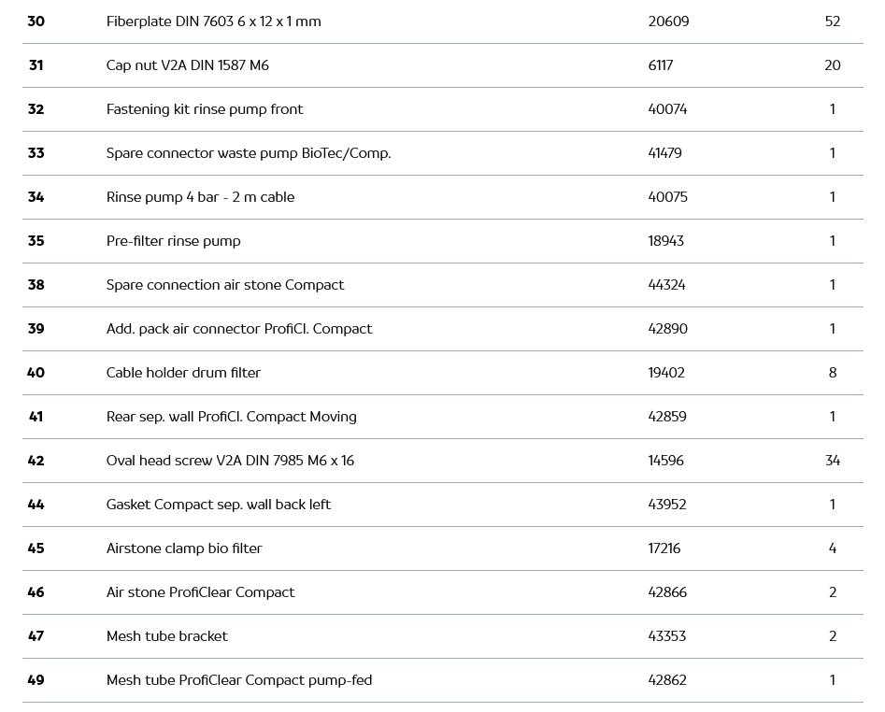Select quantity 34 for Oval head screw
Image resolution: width=885 pixels, height=712 pixels.
[x=832, y=461]
